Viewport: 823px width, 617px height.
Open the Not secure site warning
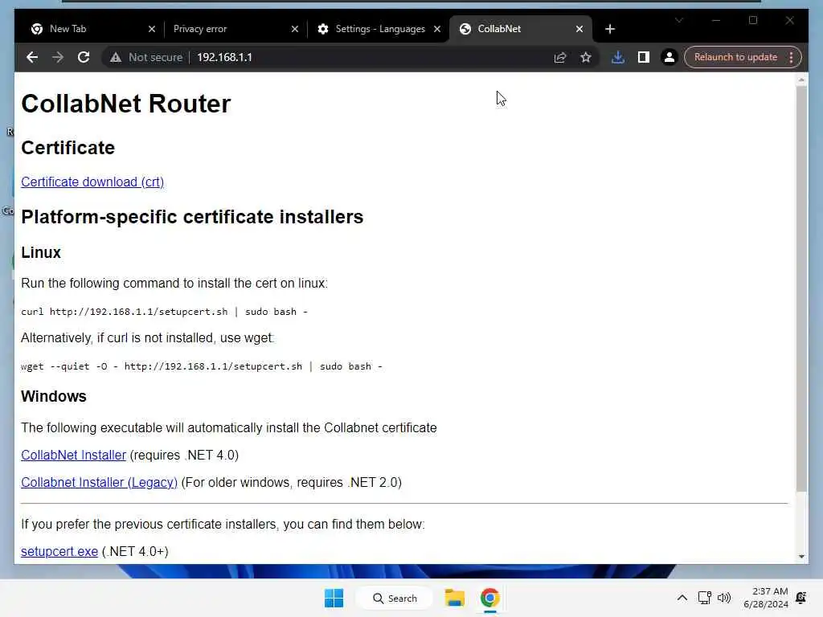pos(146,57)
